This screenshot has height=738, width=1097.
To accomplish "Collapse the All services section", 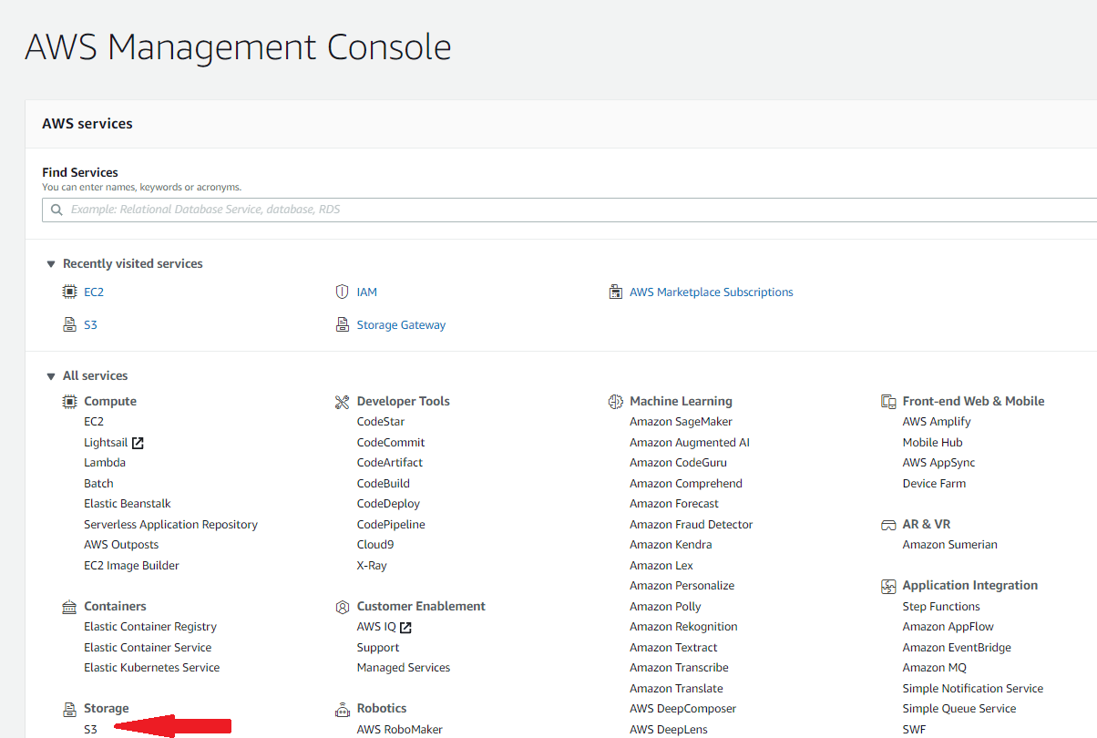I will click(x=51, y=376).
